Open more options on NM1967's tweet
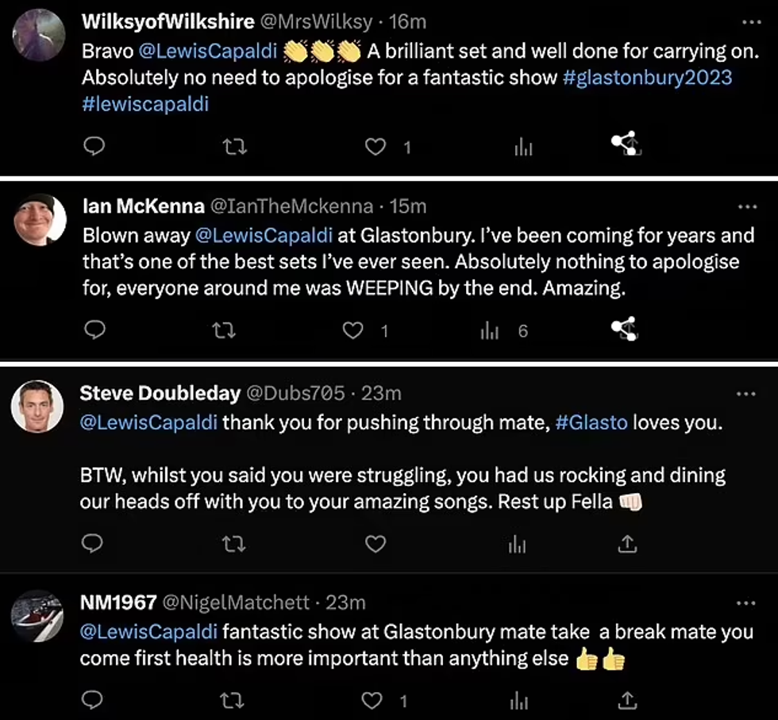This screenshot has width=778, height=720. coord(747,603)
